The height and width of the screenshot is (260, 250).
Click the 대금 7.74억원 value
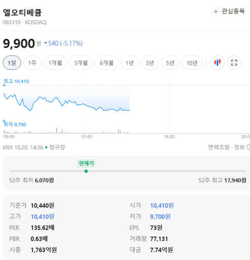(x=161, y=250)
